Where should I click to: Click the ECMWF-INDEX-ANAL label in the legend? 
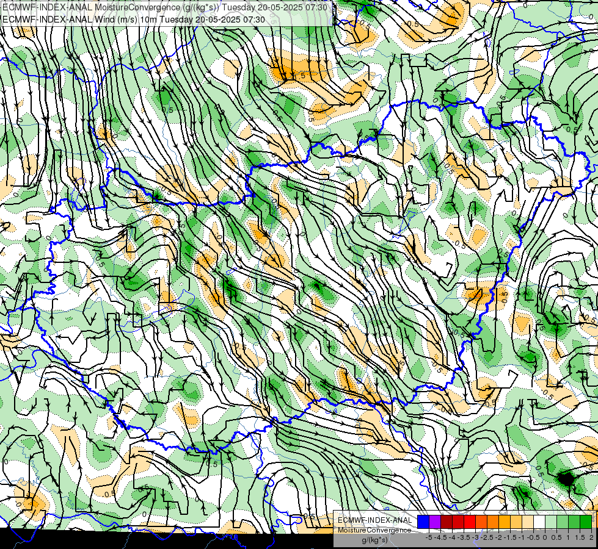click(x=375, y=520)
